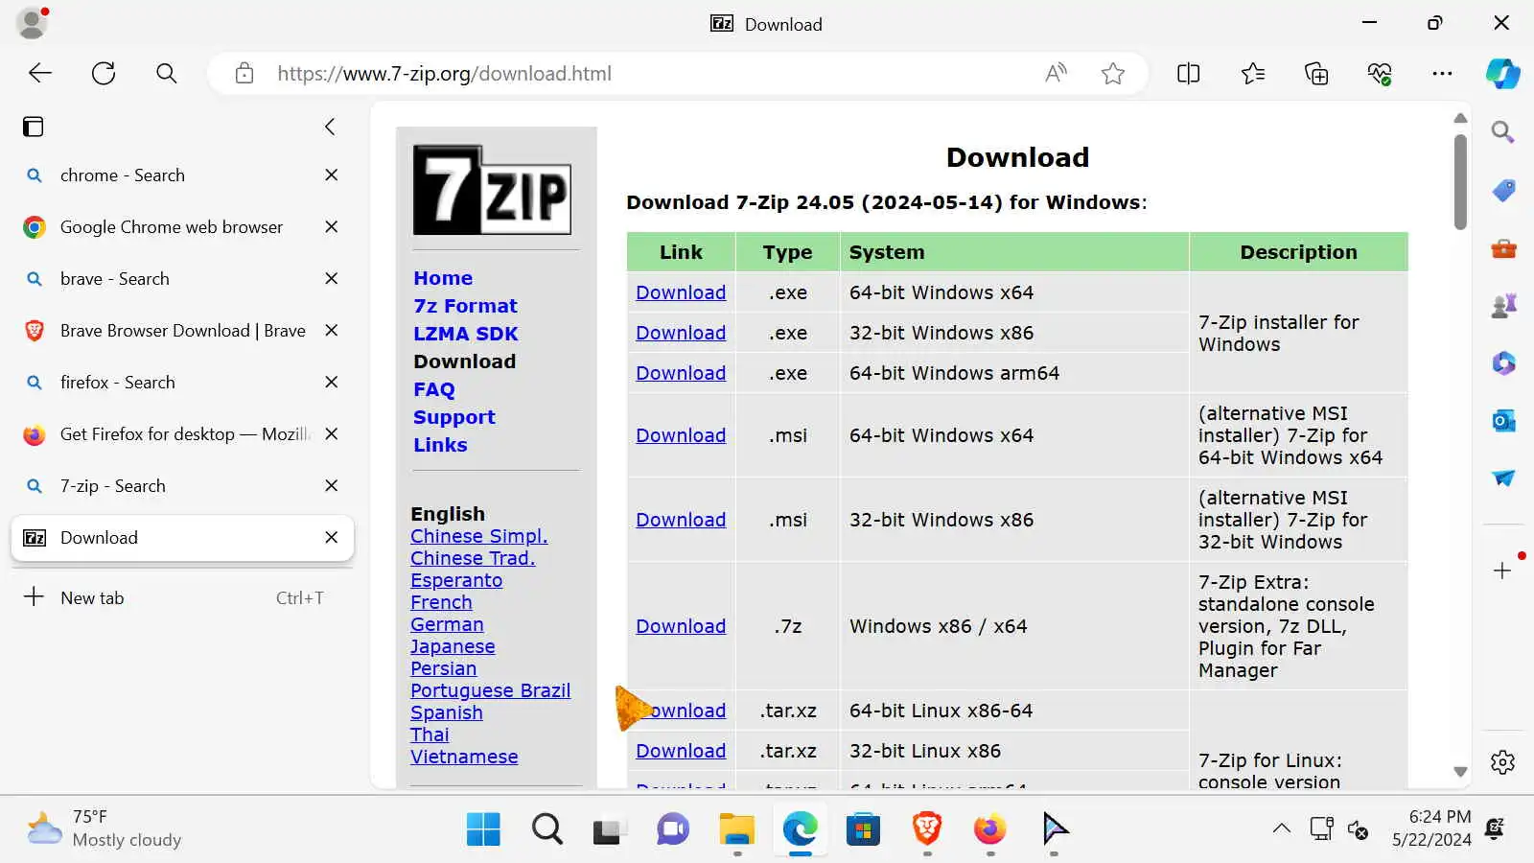Open Browser essentials heart icon
The height and width of the screenshot is (863, 1534).
pyautogui.click(x=1380, y=74)
